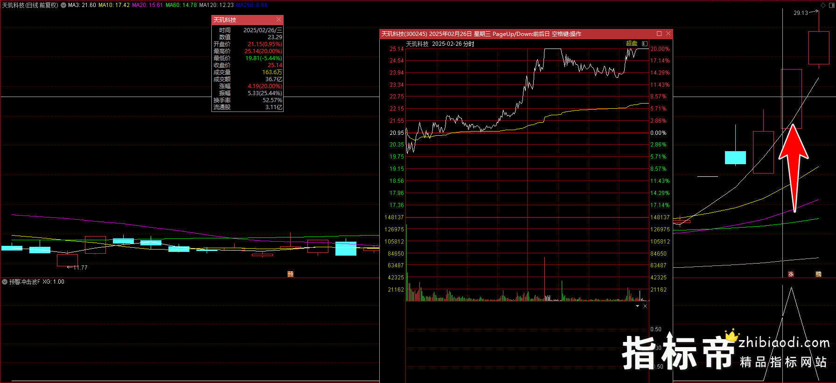Click the 11.77 low price label
Image resolution: width=836 pixels, height=383 pixels.
coord(80,268)
